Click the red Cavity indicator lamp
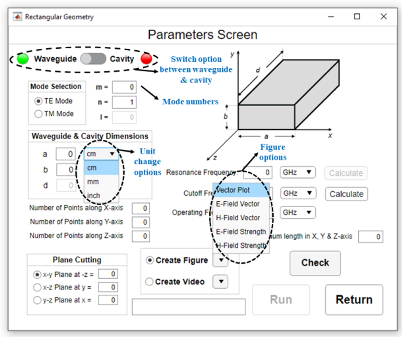Screen dimensions: 402x337 pos(146,59)
